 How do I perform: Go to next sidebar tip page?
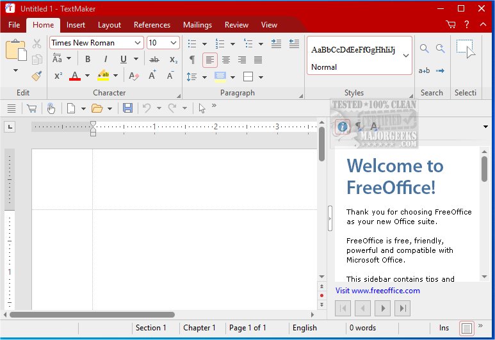pos(383,308)
